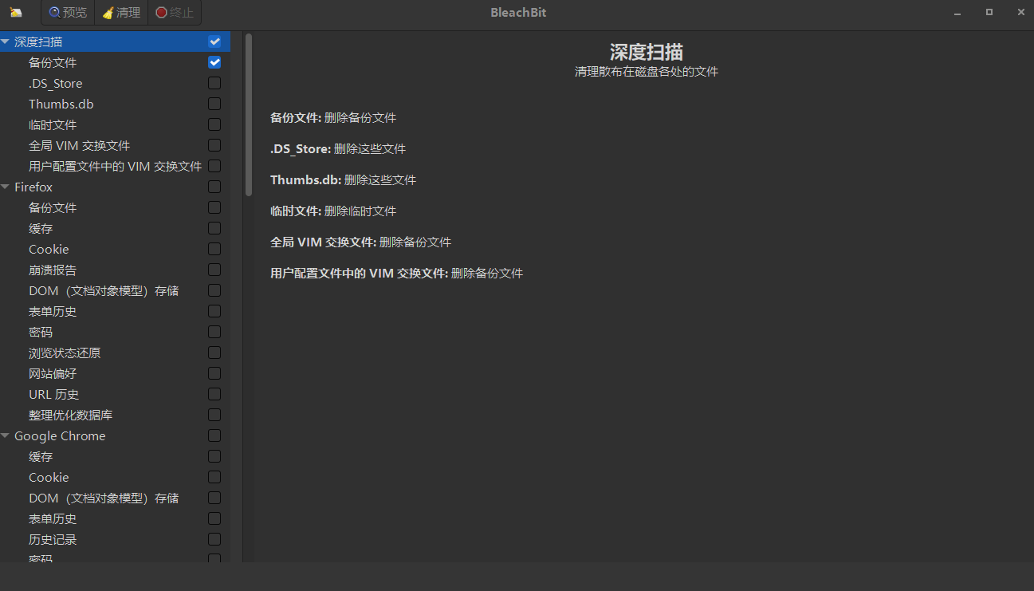Image resolution: width=1034 pixels, height=591 pixels.
Task: Select the 网站偏好 tree row
Action: click(115, 373)
